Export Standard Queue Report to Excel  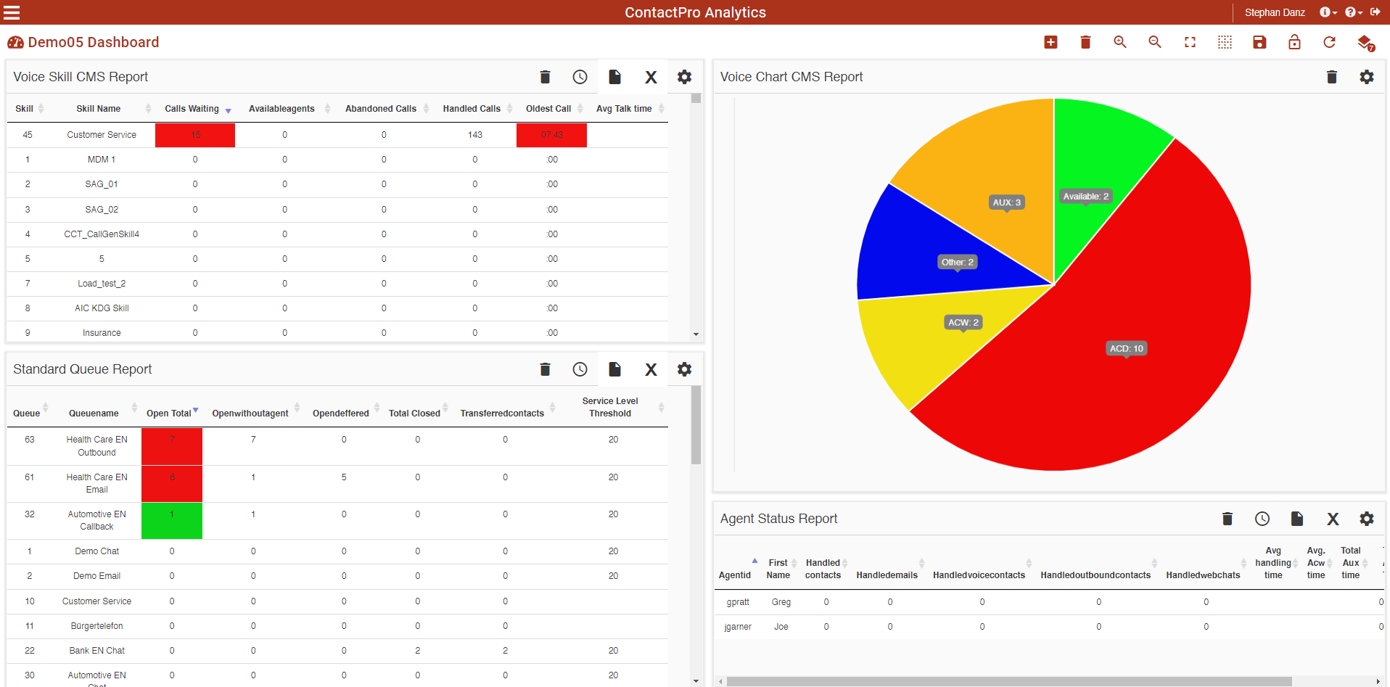pyautogui.click(x=651, y=370)
